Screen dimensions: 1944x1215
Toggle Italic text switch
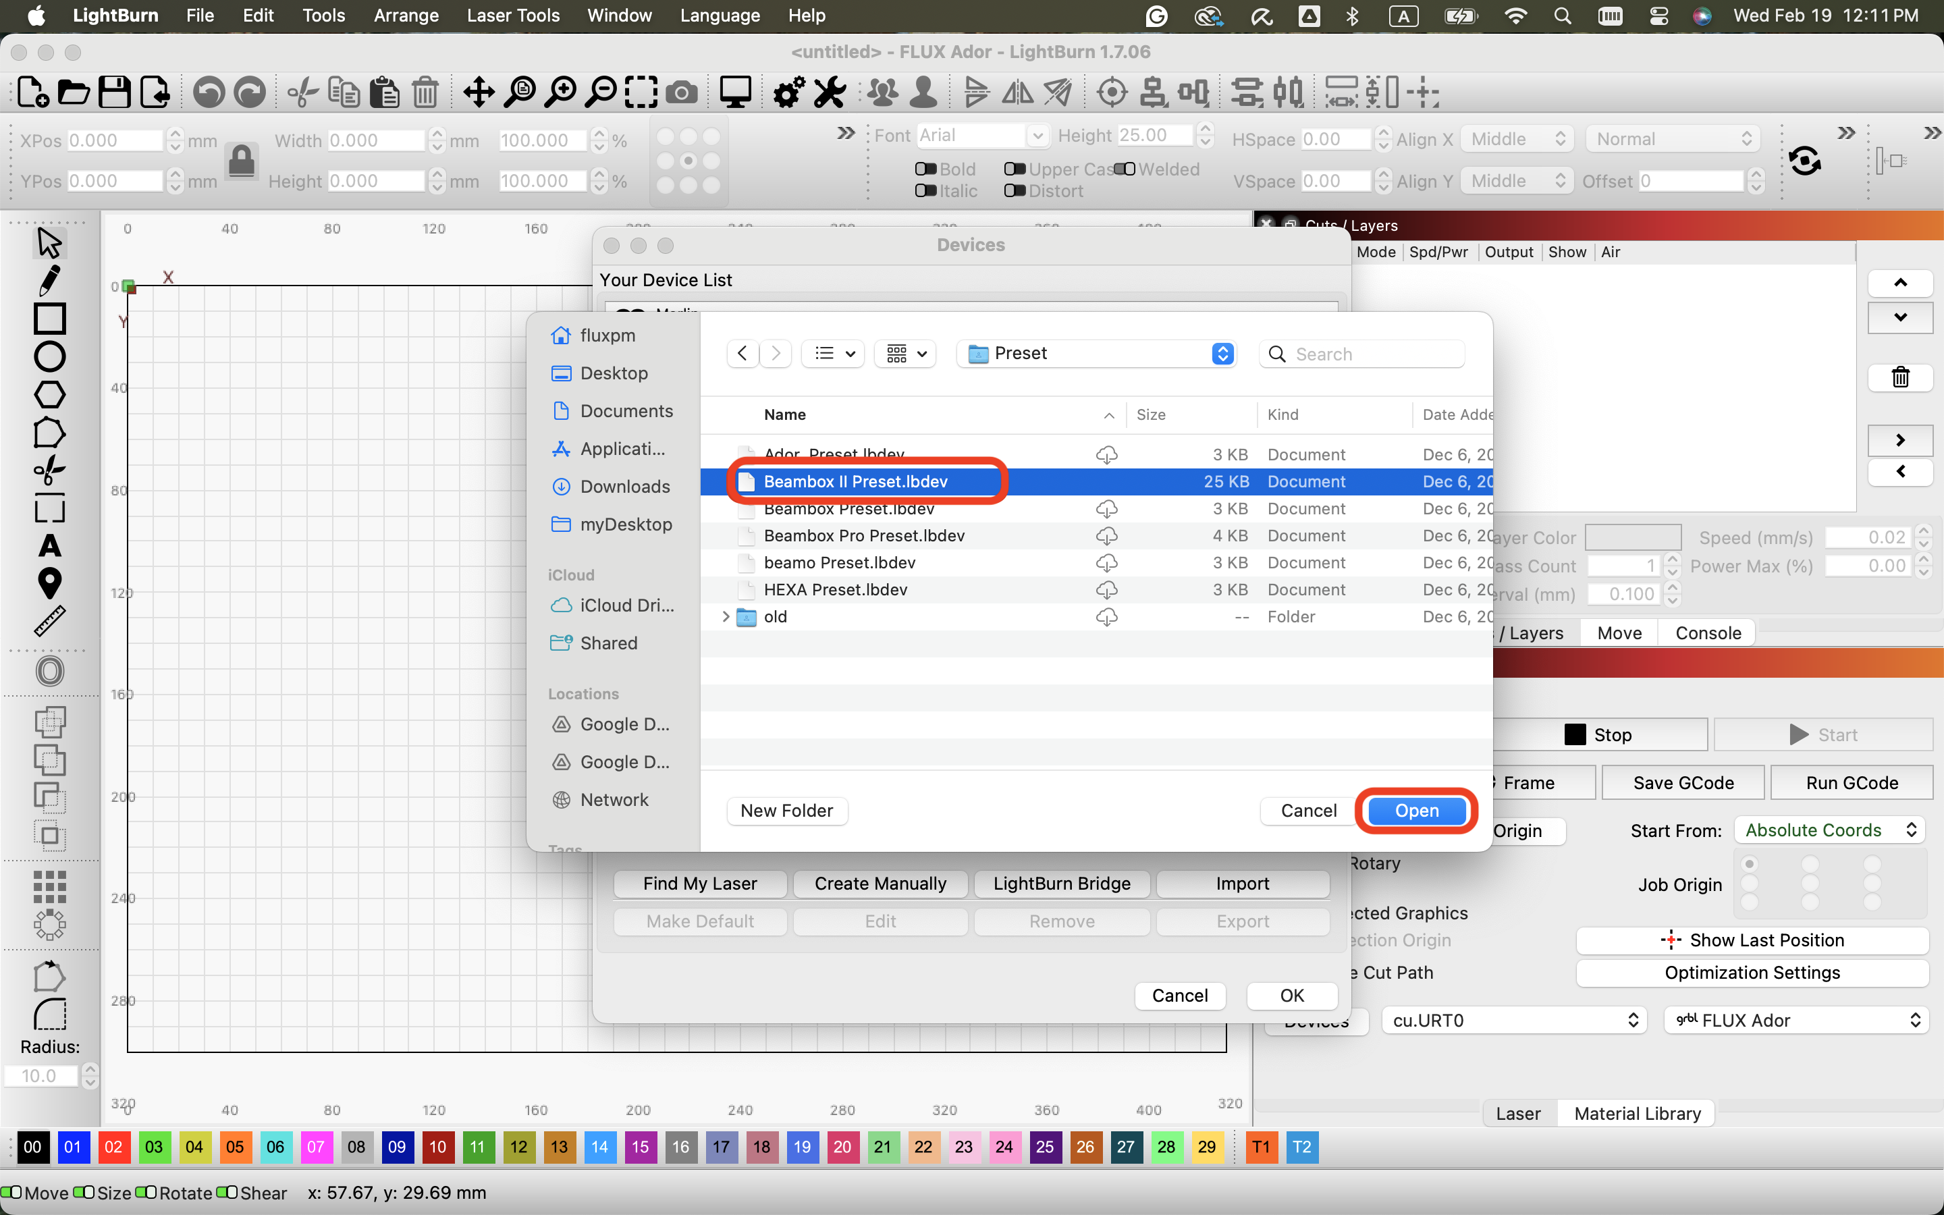[x=925, y=190]
